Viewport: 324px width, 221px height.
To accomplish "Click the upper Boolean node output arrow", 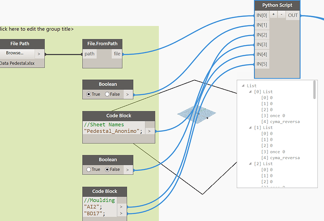I will 128,94.
